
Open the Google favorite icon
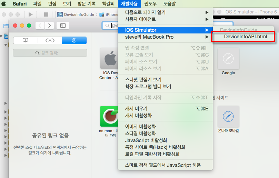tap(228, 58)
